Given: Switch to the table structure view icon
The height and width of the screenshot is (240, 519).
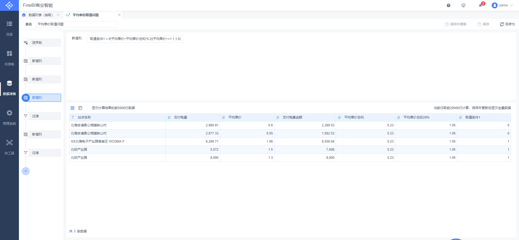Looking at the screenshot, I should tap(80, 108).
